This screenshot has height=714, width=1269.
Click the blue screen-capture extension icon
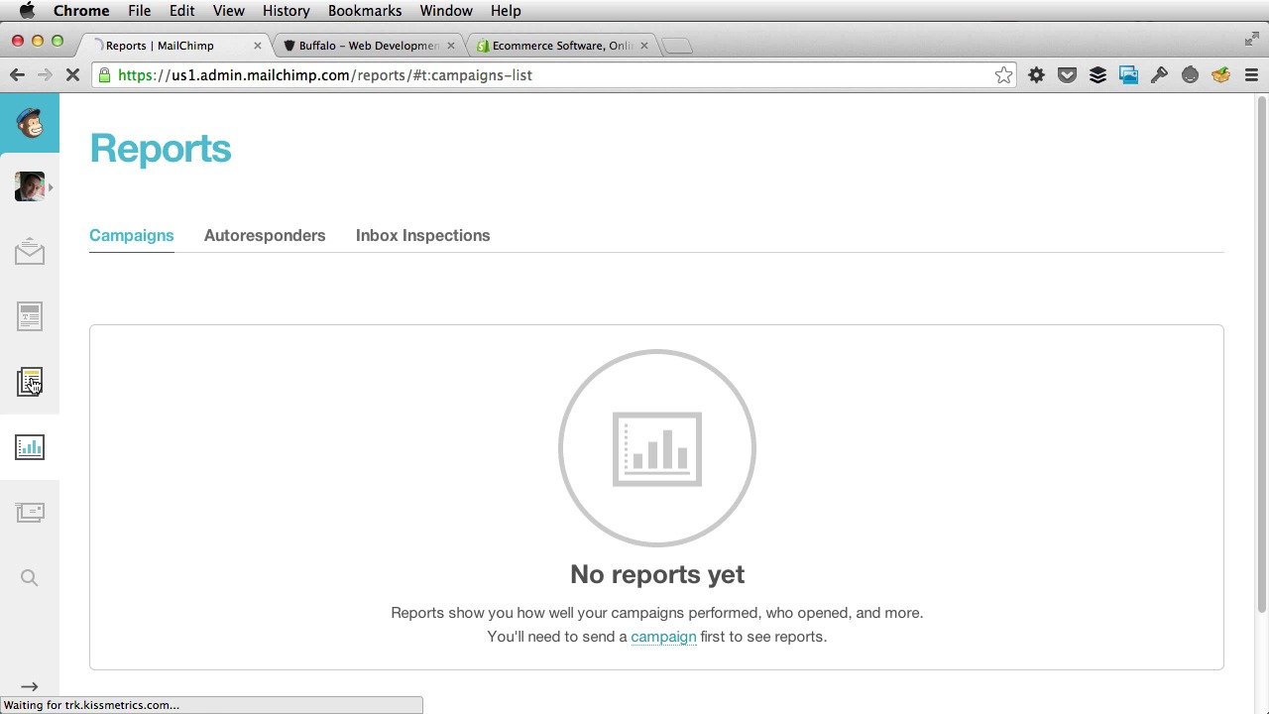pos(1128,75)
